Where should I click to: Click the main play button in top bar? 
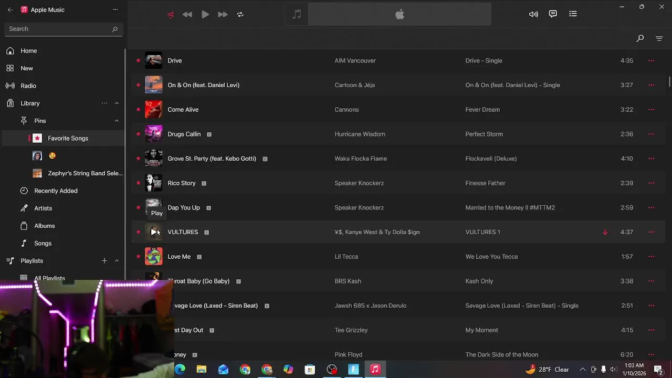[205, 15]
